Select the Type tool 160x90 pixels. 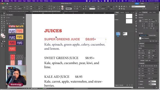pos(2,19)
